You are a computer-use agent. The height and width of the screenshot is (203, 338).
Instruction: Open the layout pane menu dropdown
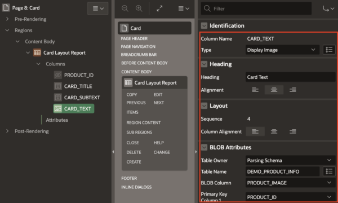[x=184, y=8]
